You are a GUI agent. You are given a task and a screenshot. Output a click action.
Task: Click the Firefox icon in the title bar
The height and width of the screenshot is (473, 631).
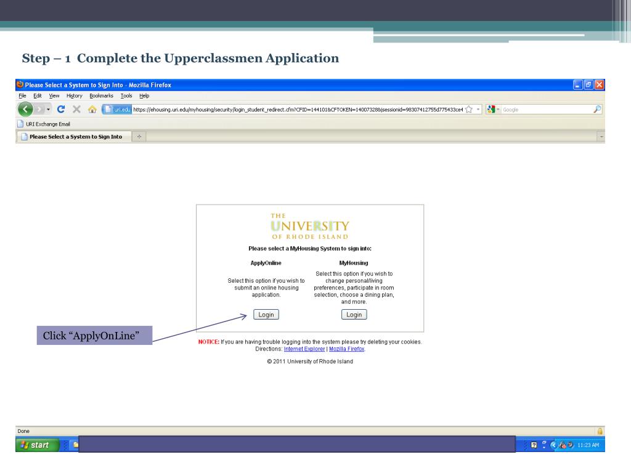click(20, 84)
